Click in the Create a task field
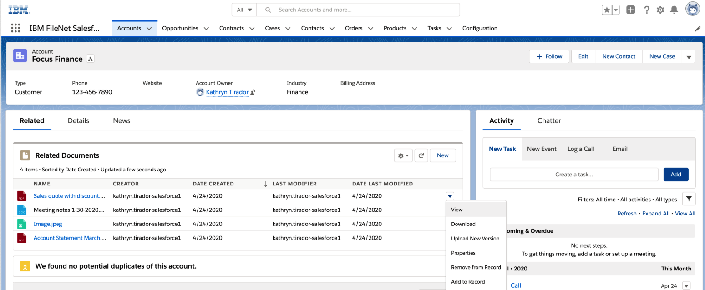The width and height of the screenshot is (705, 290). click(573, 175)
